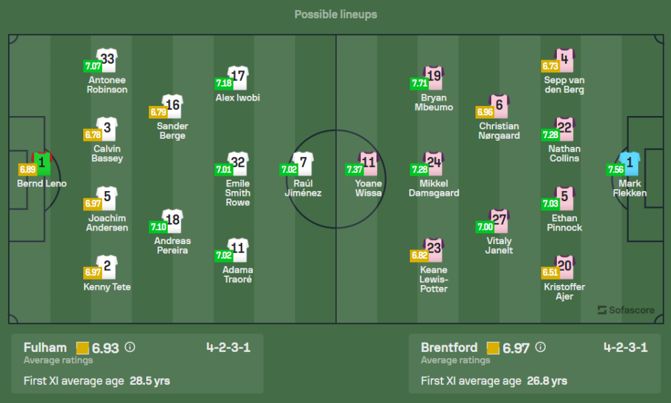The width and height of the screenshot is (671, 403).
Task: Click Christian Nørgaard's 6.96 rating badge
Action: [x=484, y=111]
